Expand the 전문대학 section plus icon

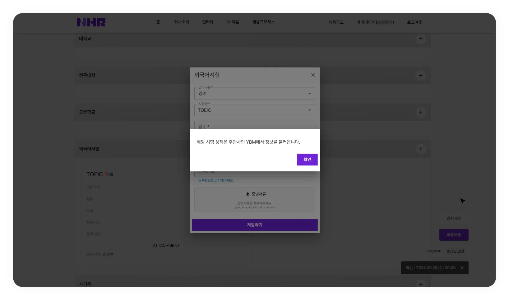point(421,75)
